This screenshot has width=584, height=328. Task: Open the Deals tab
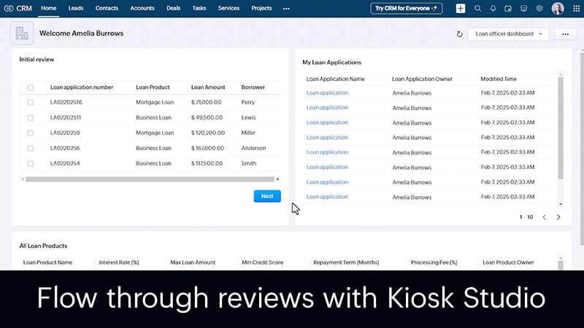point(173,8)
